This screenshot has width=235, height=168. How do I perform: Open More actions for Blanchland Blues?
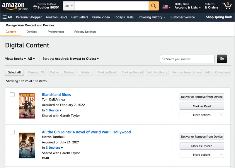(x=202, y=115)
